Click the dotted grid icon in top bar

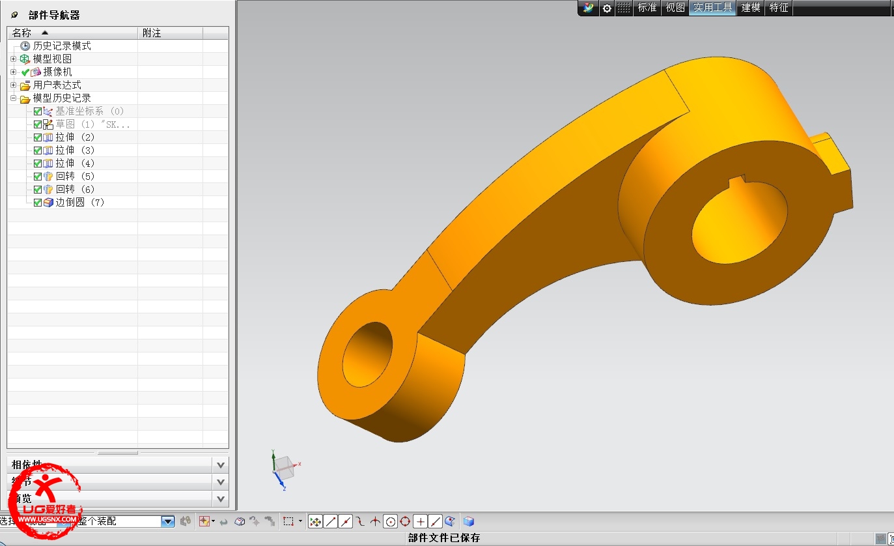point(624,8)
